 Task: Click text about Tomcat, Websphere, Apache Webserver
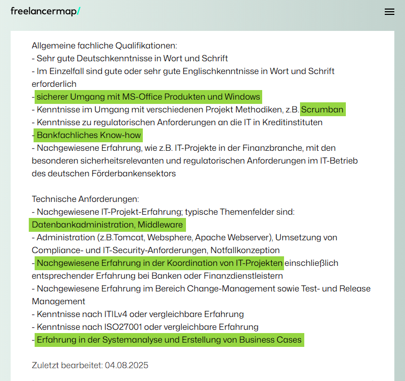tap(184, 244)
